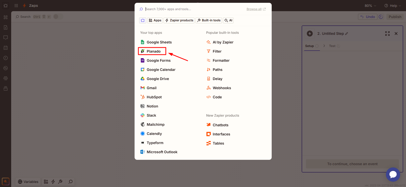Click the apps icon in bottom toolbar

[x=46, y=182]
